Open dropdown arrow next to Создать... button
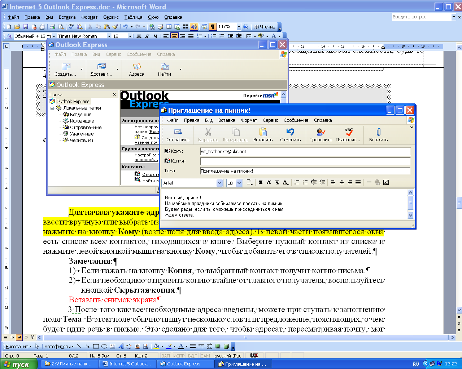The width and height of the screenshot is (462, 369). click(82, 69)
